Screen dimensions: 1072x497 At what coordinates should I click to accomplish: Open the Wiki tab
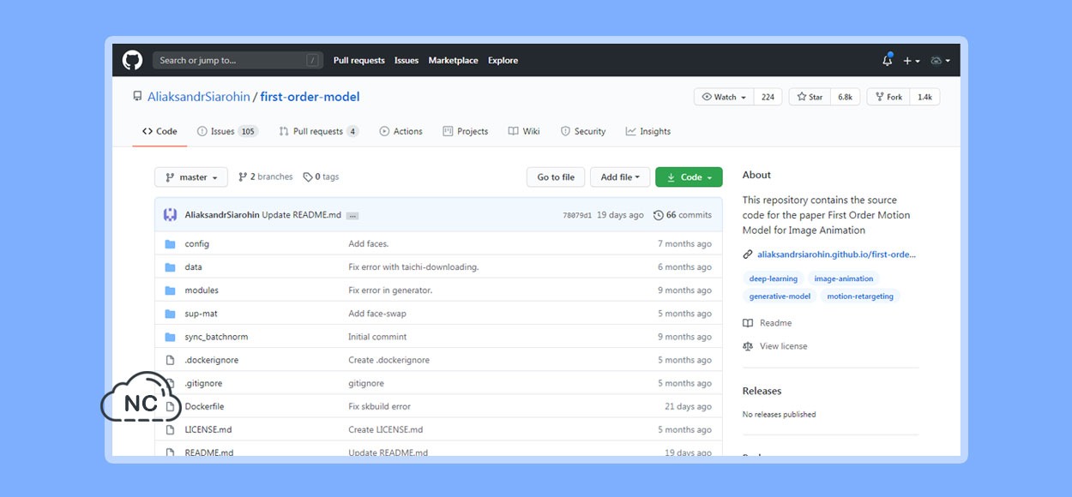524,131
